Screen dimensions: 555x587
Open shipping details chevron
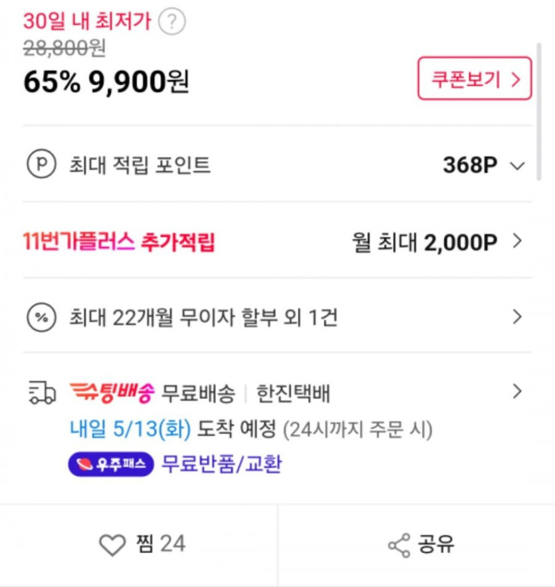pyautogui.click(x=518, y=392)
